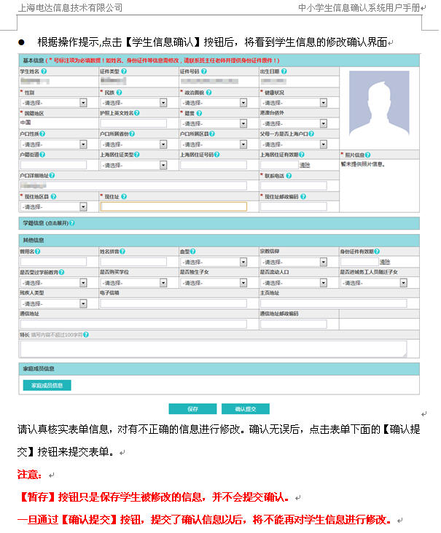
Task: Open the 家庭成员信息 button
Action: point(47,385)
